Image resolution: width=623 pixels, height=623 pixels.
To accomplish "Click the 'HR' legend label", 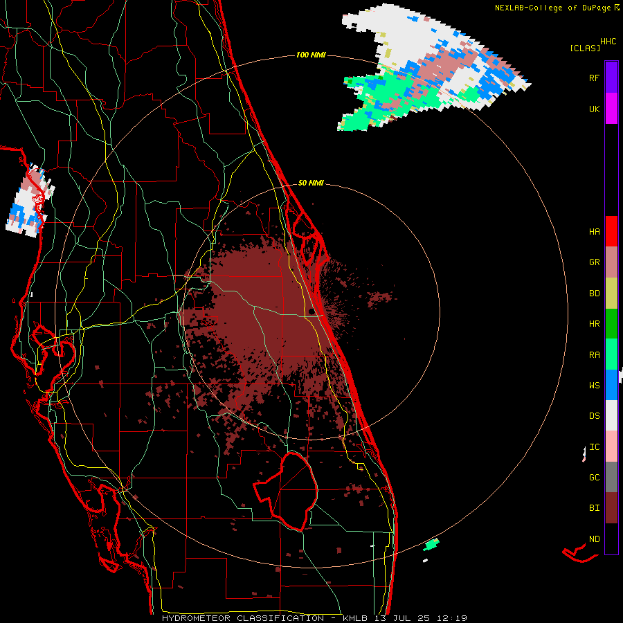I will coord(594,324).
